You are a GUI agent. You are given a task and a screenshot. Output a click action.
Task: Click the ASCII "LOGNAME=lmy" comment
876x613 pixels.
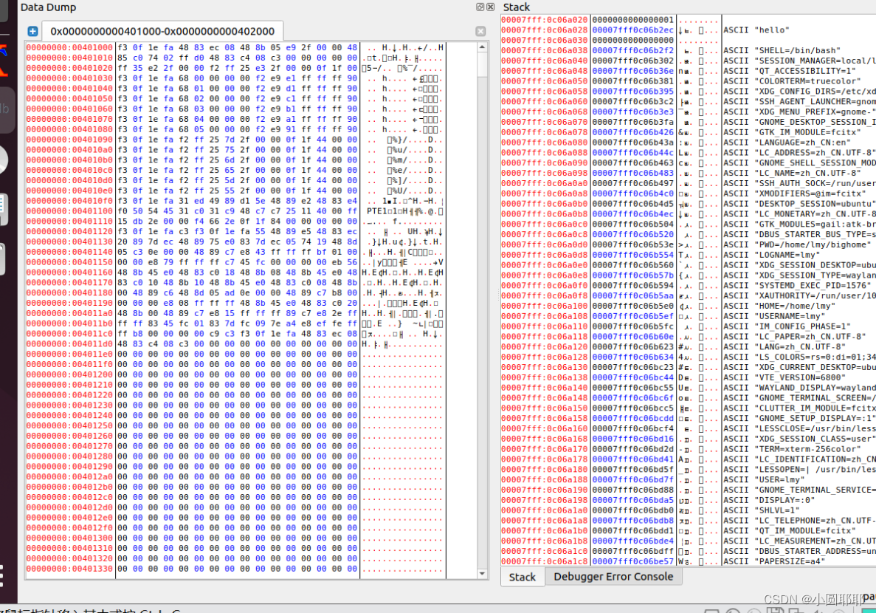tap(772, 255)
